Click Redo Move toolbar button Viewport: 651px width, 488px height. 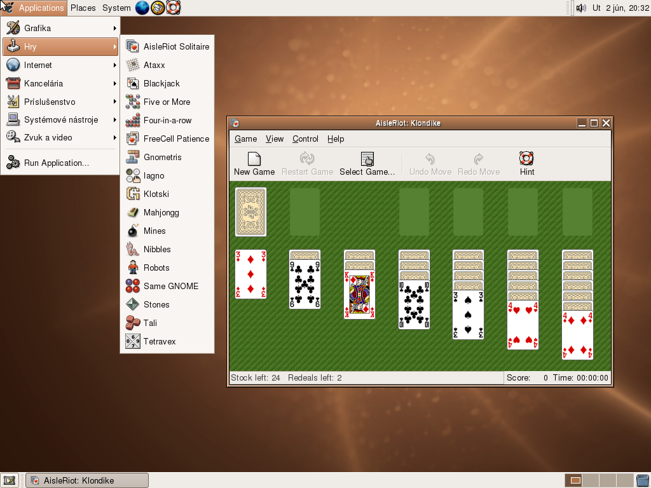479,164
